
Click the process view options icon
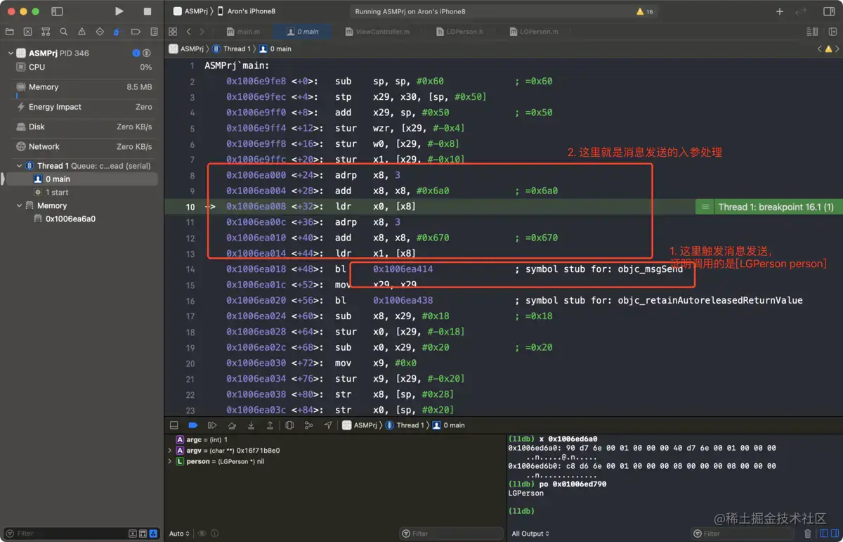click(x=147, y=53)
